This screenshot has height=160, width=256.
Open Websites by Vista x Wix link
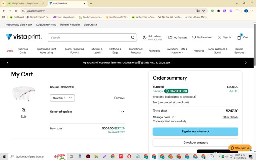19,25
